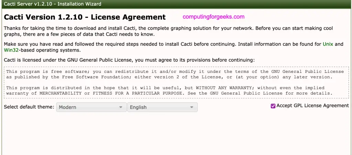Open the English language dropdown
Viewport: 352px width, 155px height.
162,107
